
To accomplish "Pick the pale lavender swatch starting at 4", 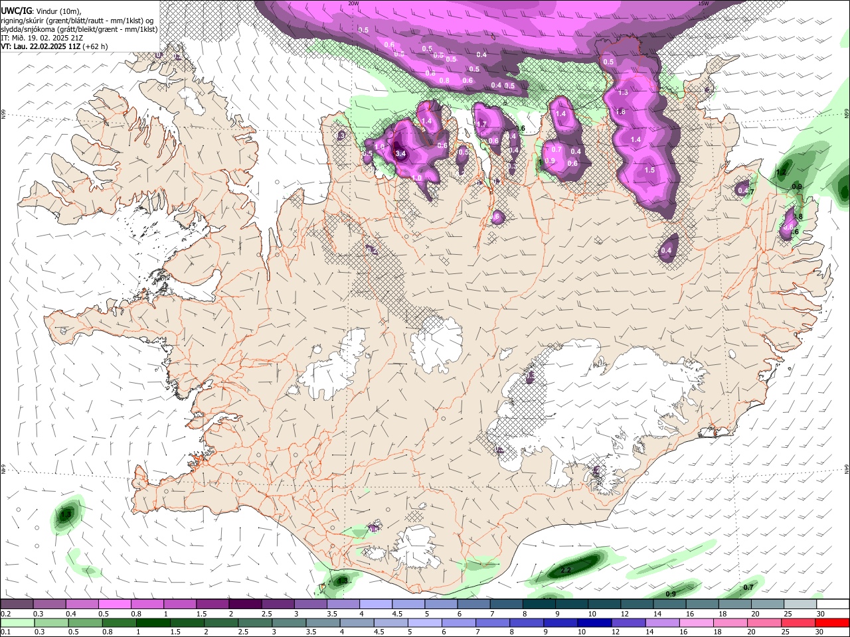I will (x=376, y=604).
